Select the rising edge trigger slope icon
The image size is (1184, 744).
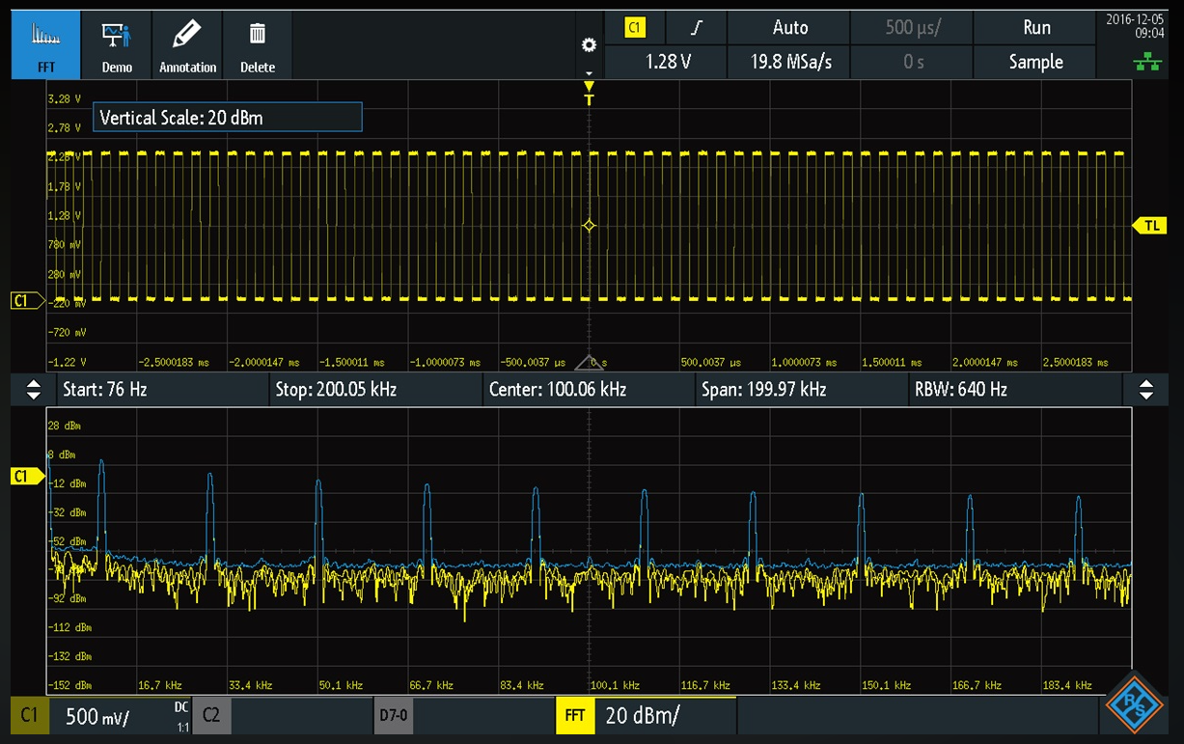point(697,28)
